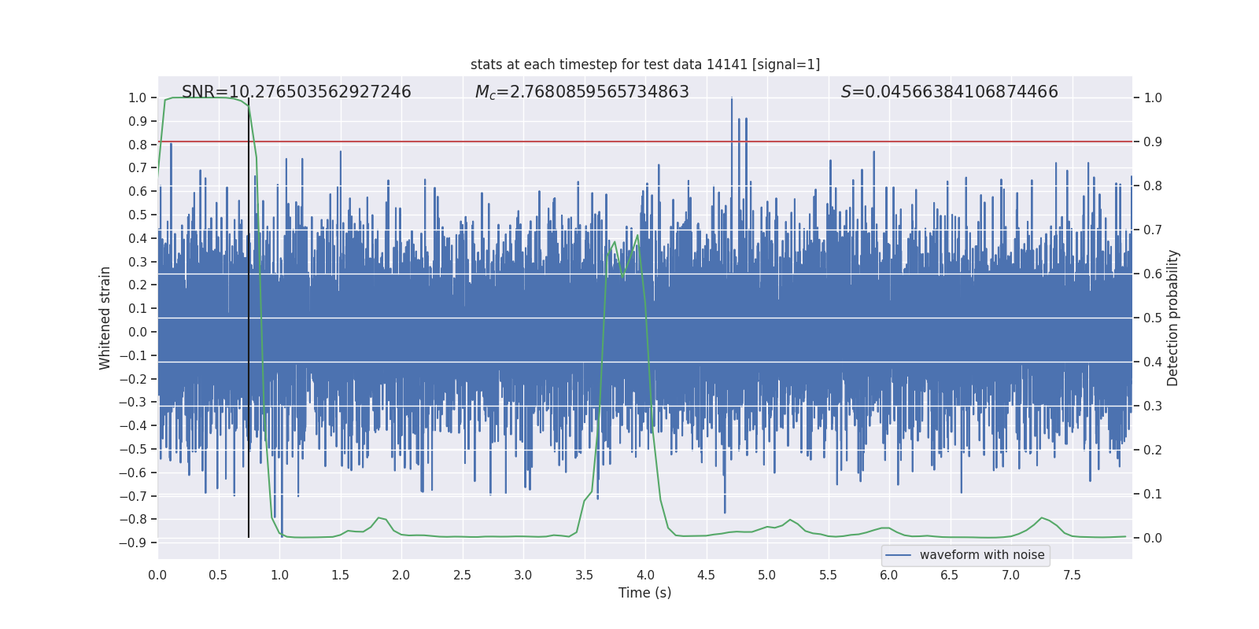This screenshot has width=1259, height=629.
Task: Click Detection probability tick label 0.6
Action: pos(1153,274)
